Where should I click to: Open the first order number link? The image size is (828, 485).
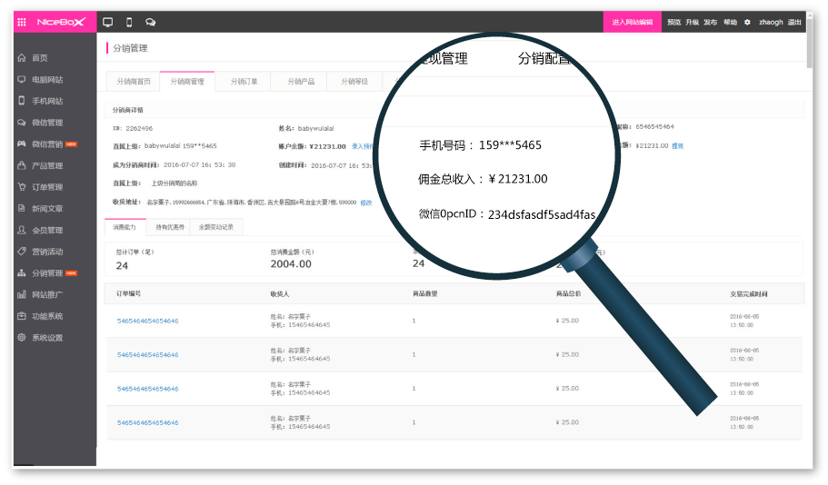pyautogui.click(x=147, y=321)
